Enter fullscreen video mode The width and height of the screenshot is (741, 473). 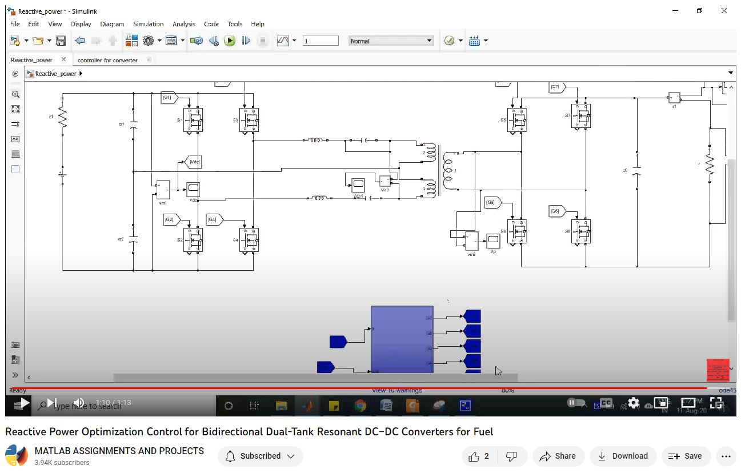(x=716, y=403)
